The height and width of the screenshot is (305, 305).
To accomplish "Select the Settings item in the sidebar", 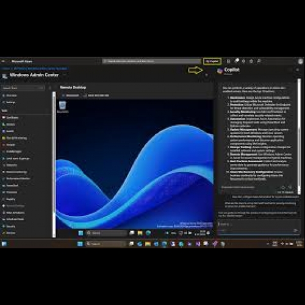I will point(9,102).
